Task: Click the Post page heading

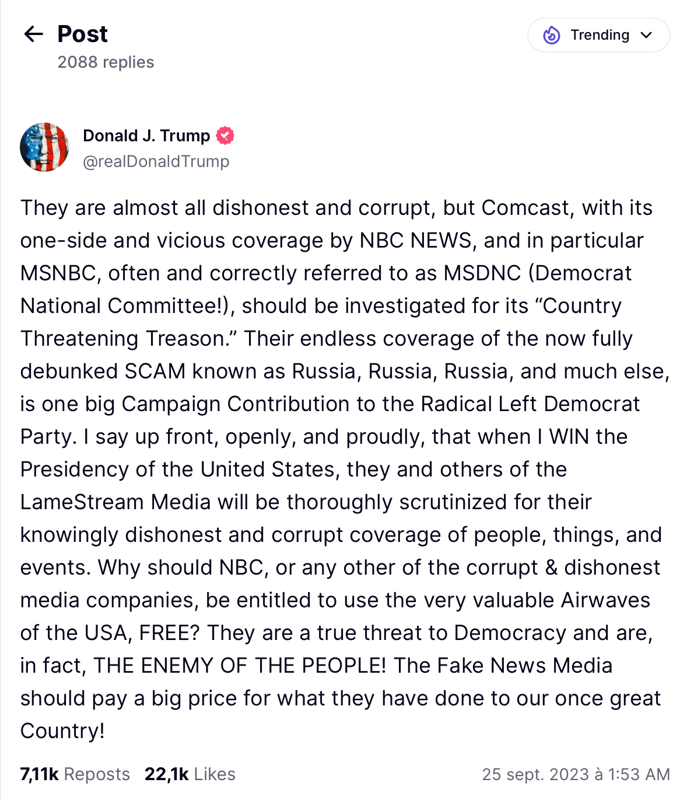Action: coord(82,34)
